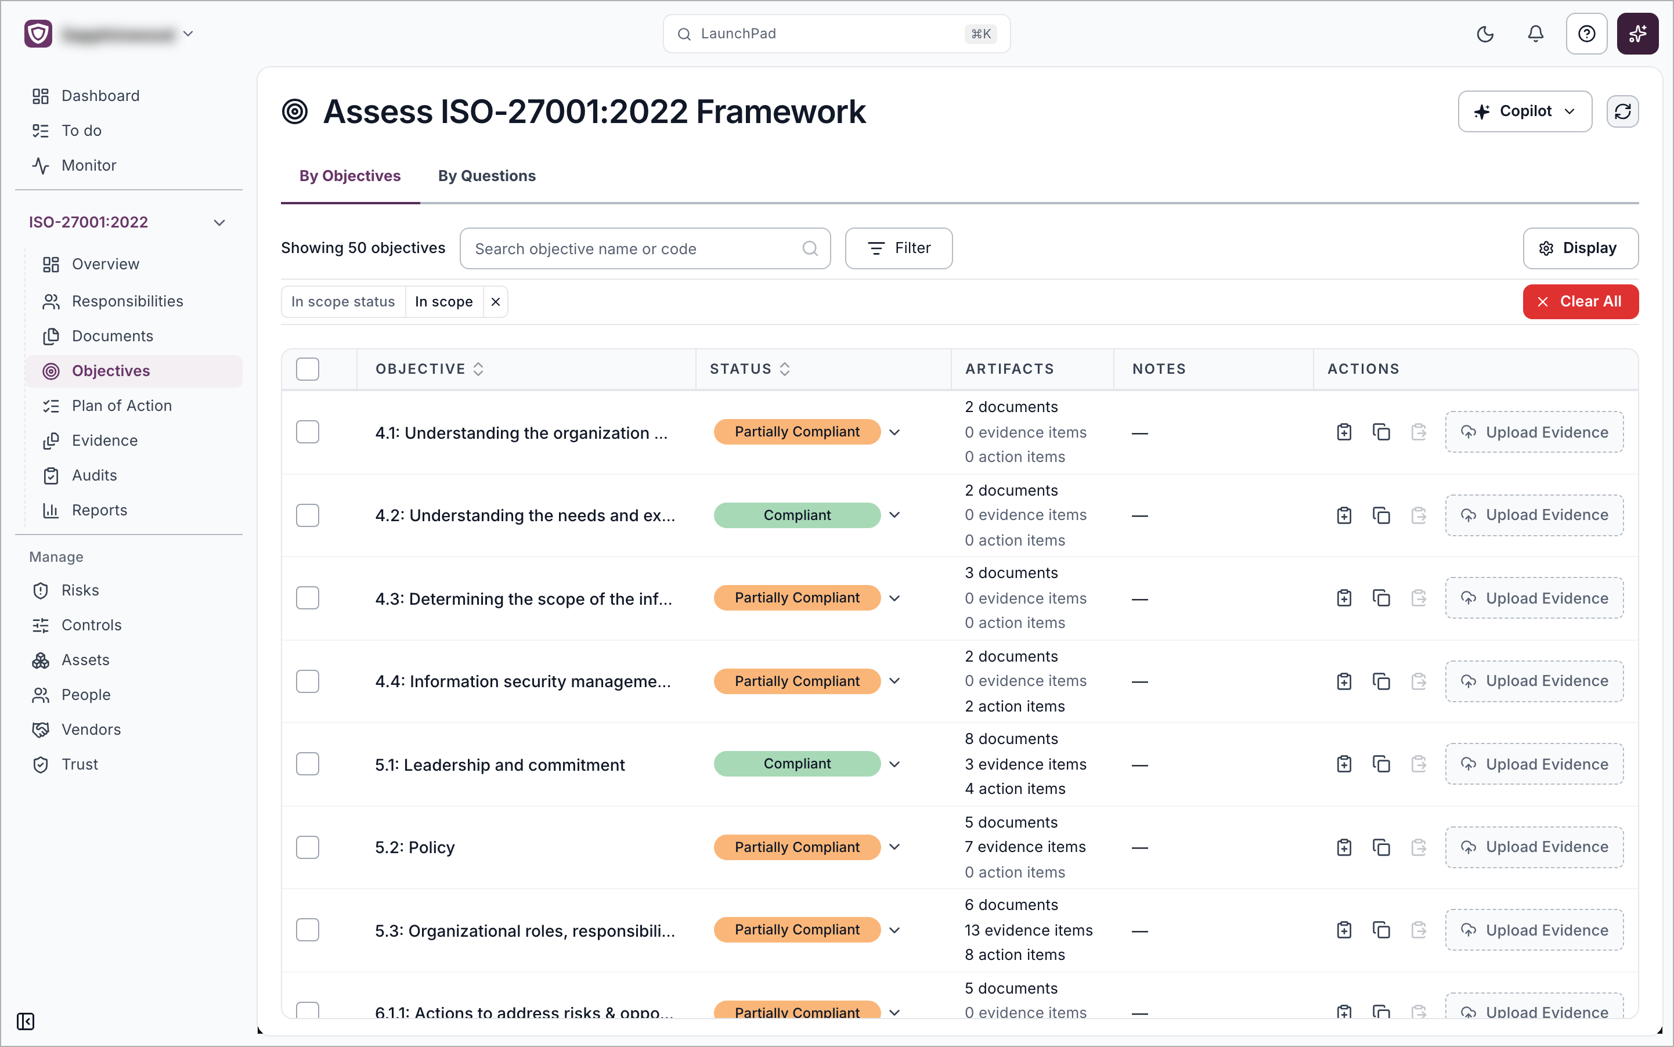Image resolution: width=1674 pixels, height=1047 pixels.
Task: Click the LaunchPad search bar
Action: 836,34
